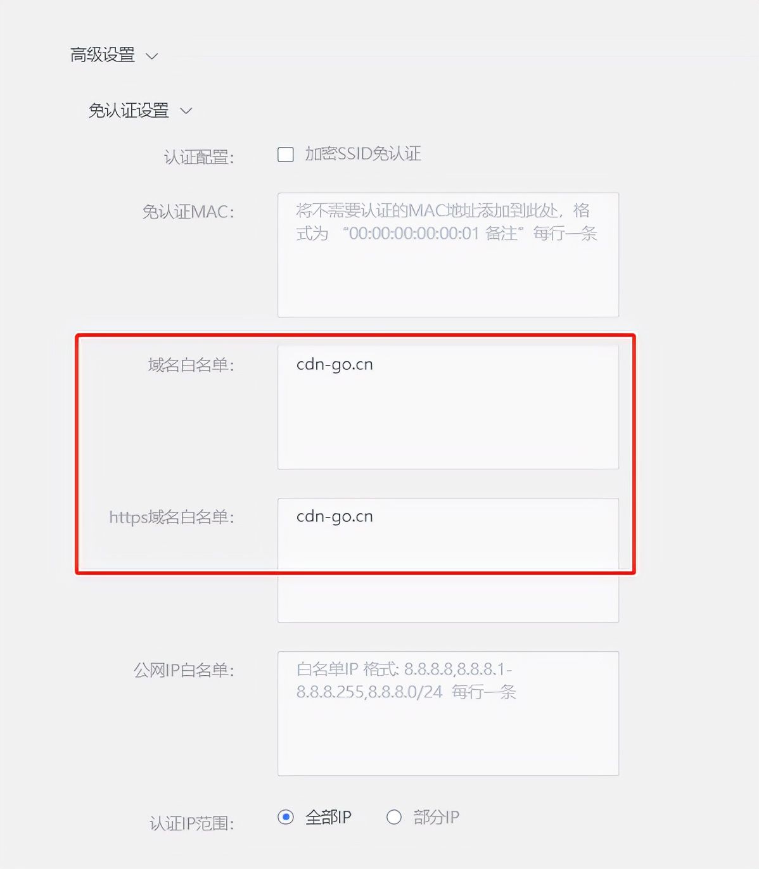Focus the 免认证MAC text area
Screen dimensions: 759x869
pos(448,255)
